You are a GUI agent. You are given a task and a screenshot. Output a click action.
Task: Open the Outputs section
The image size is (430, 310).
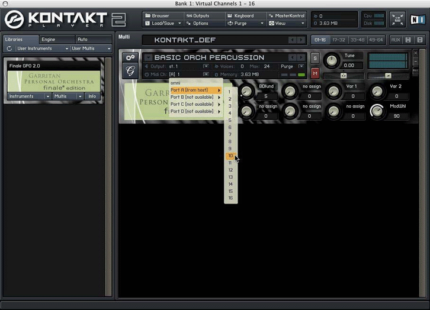coord(204,15)
